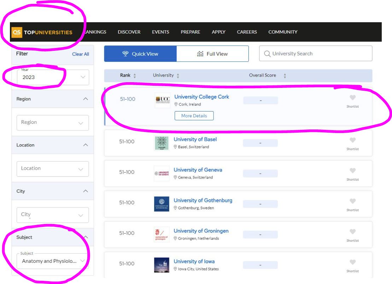Sort by University name using sort arrows
This screenshot has width=392, height=284.
(x=178, y=76)
